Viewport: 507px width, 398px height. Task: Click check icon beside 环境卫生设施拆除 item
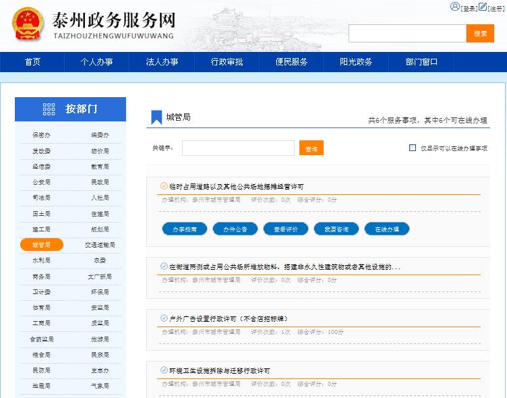click(164, 370)
